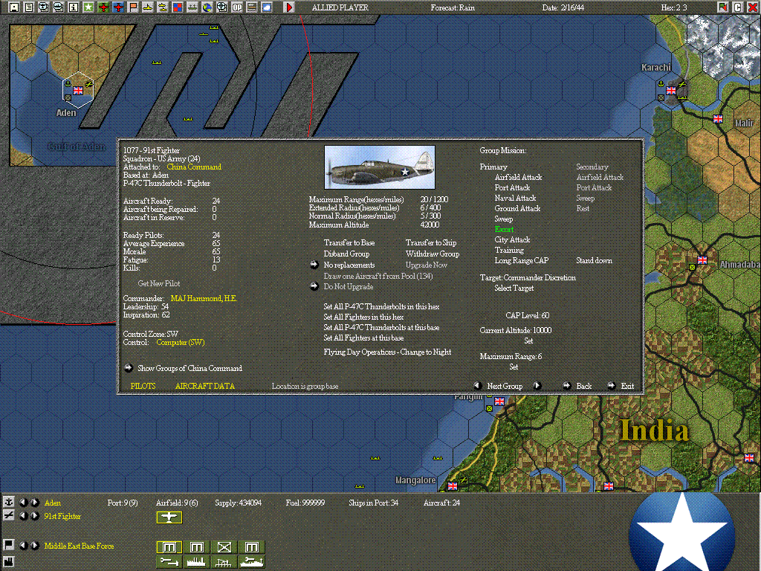Screen dimensions: 761x571
Task: Select the crossed-box infantry unit icon
Action: [x=224, y=547]
